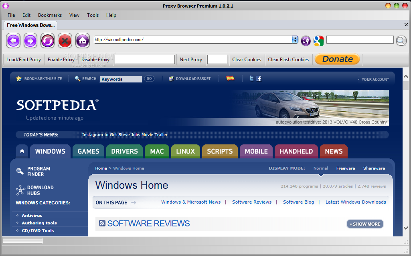Stop loading with the red X icon

tap(65, 40)
